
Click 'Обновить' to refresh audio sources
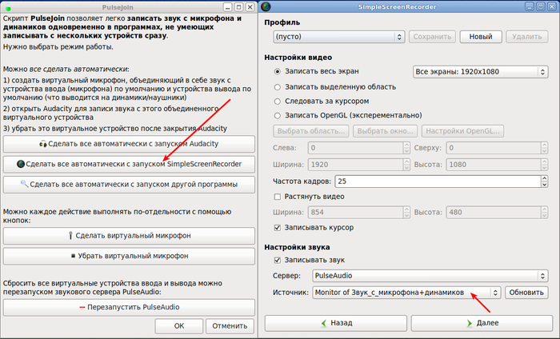pos(526,293)
